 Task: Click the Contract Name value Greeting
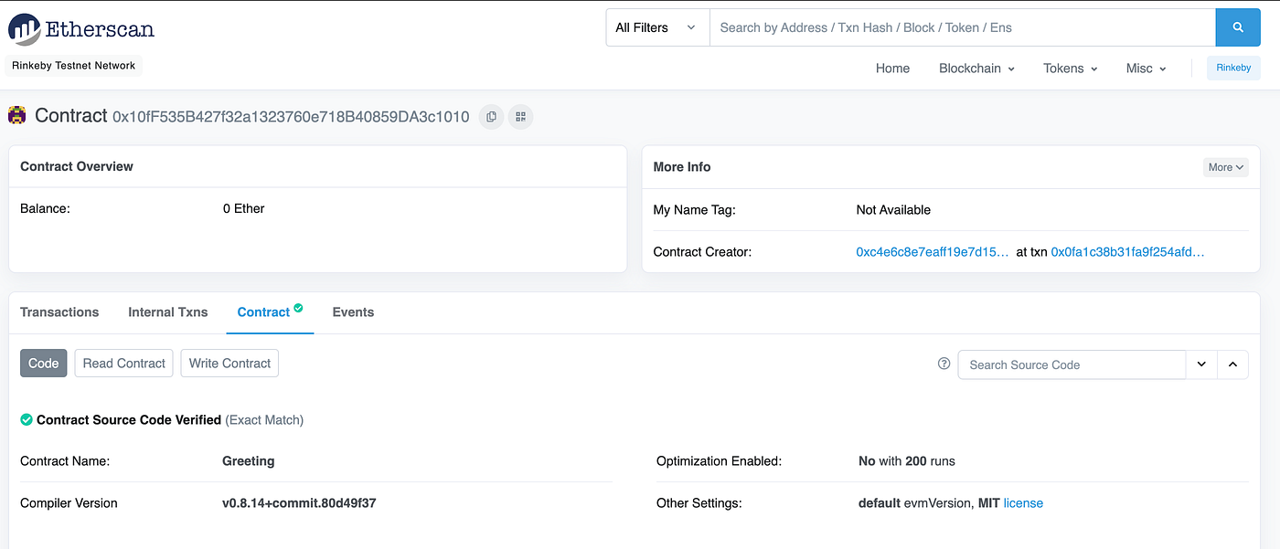click(x=249, y=461)
